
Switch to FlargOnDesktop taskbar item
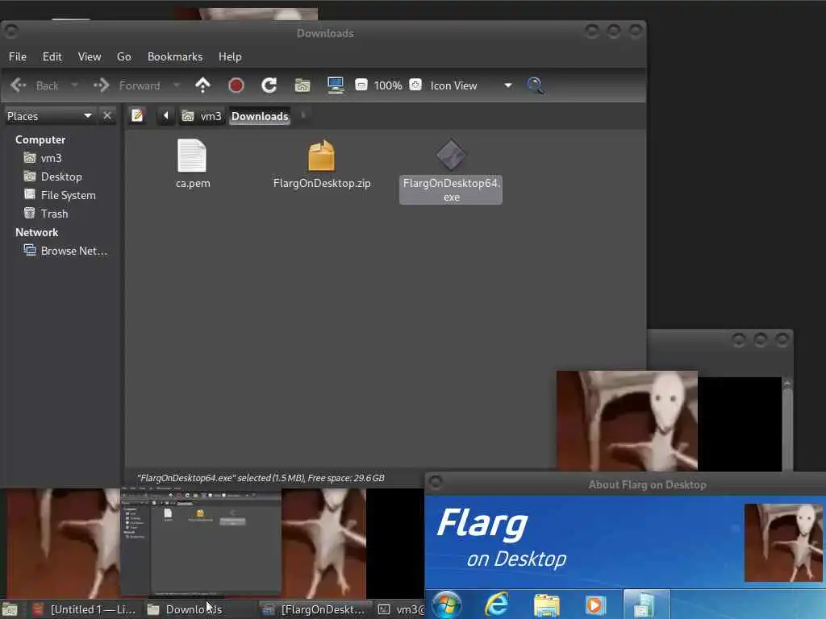tap(315, 609)
